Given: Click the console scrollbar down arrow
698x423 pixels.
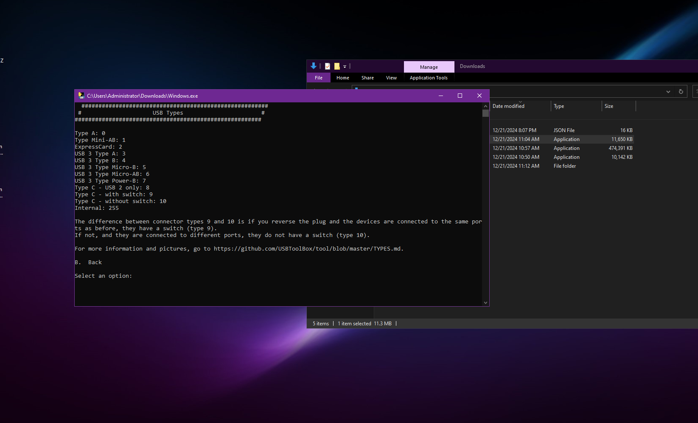Looking at the screenshot, I should coord(485,303).
